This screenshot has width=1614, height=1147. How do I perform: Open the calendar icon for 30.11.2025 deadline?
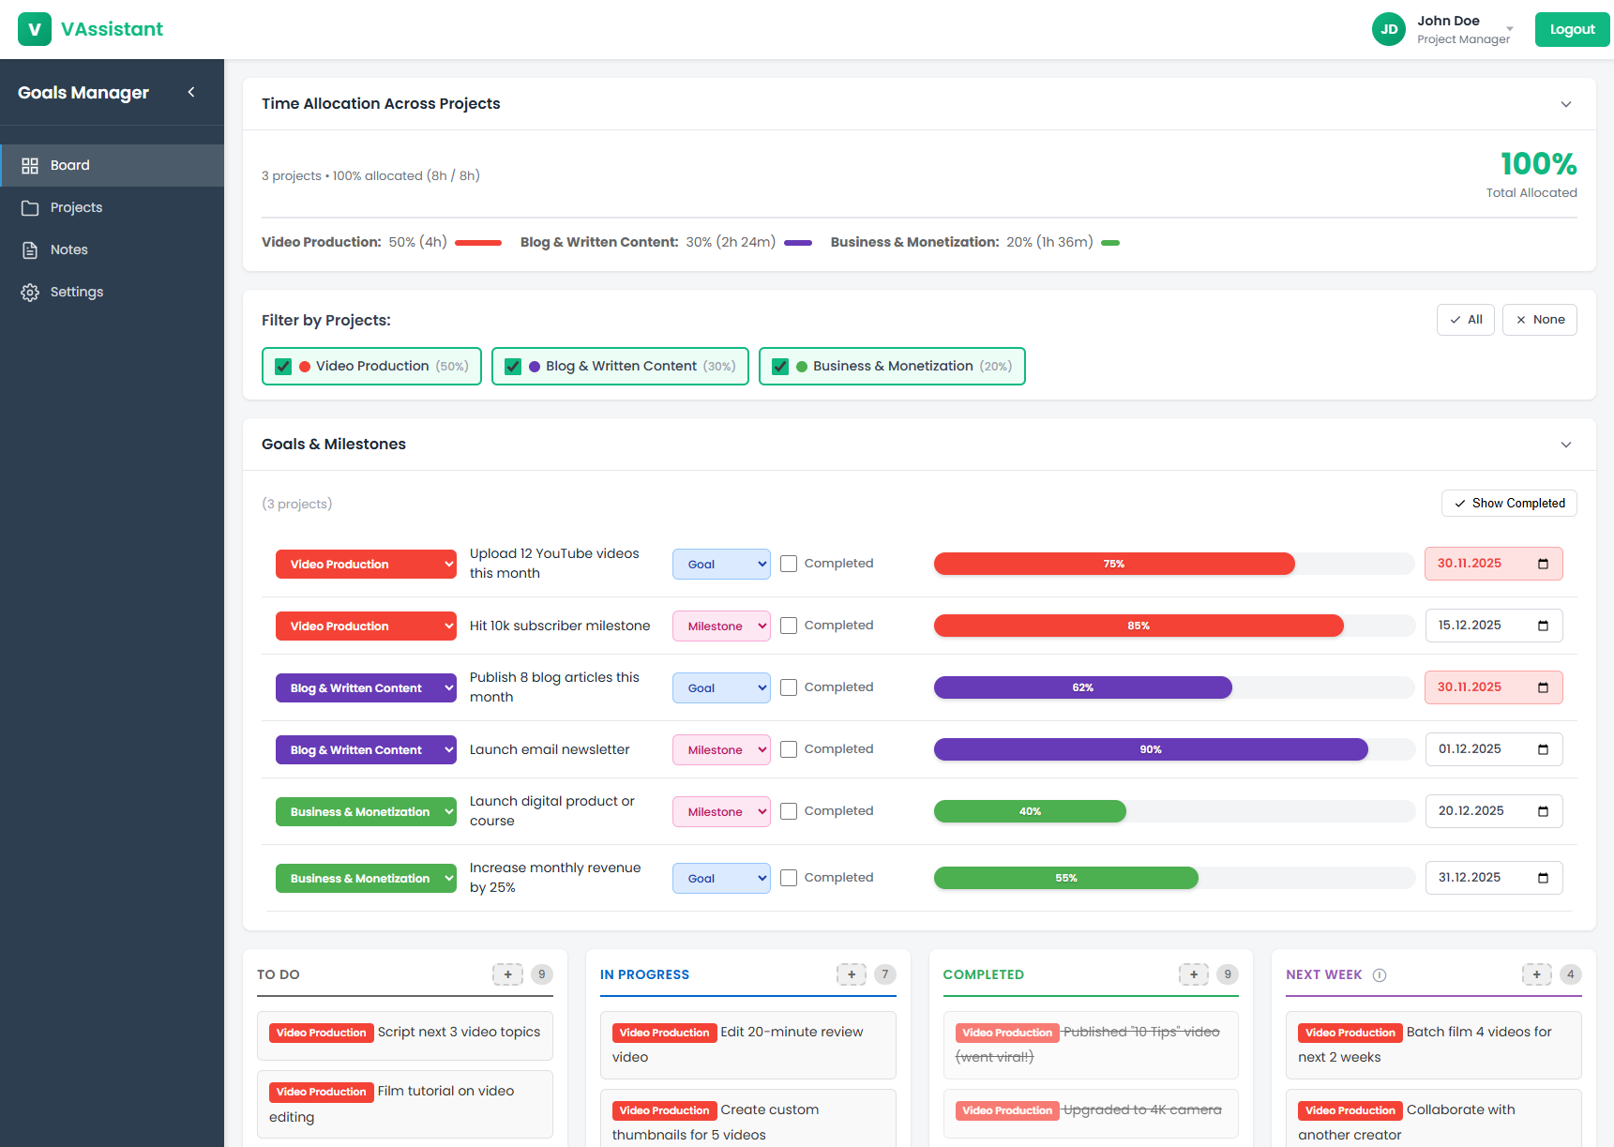[x=1543, y=564]
